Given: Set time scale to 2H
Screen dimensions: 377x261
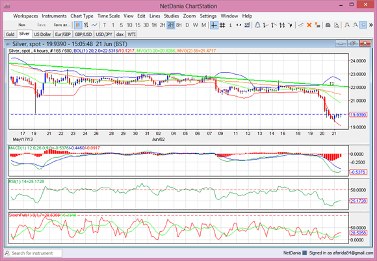Looking at the screenshot, I should (x=162, y=25).
